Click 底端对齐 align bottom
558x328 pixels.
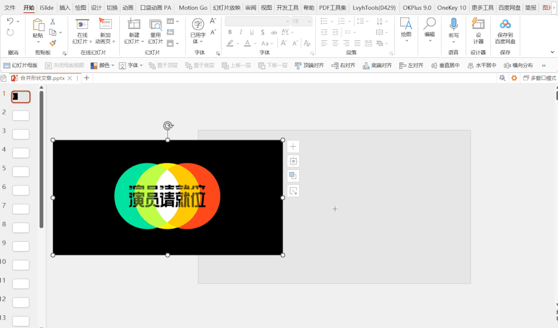coord(377,66)
